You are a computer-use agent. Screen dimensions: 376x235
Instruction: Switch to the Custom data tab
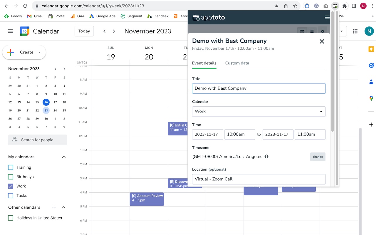pos(237,63)
